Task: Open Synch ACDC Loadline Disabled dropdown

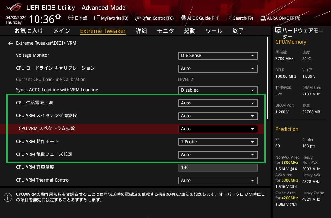Action: pos(218,90)
